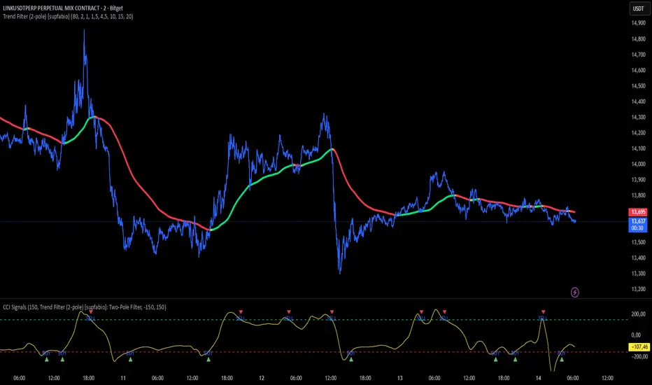Click the 14,900 price axis label
The height and width of the screenshot is (385, 652).
pyautogui.click(x=638, y=23)
